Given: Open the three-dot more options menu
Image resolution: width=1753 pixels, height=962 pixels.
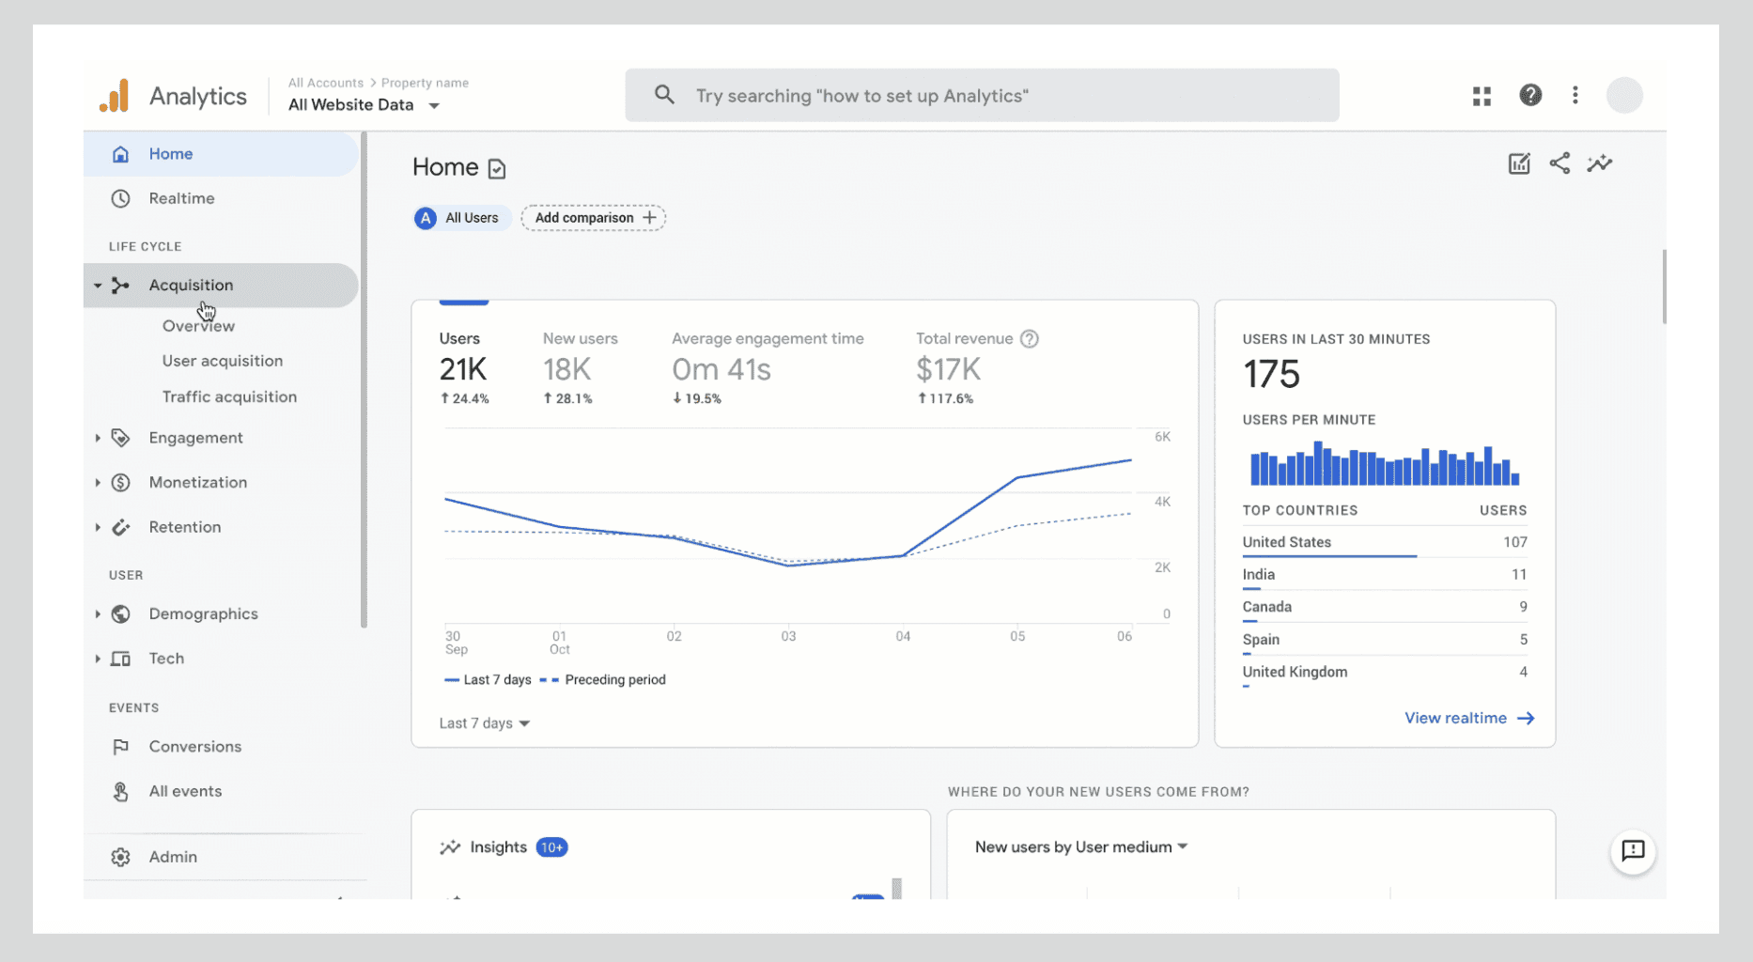Looking at the screenshot, I should [1575, 95].
